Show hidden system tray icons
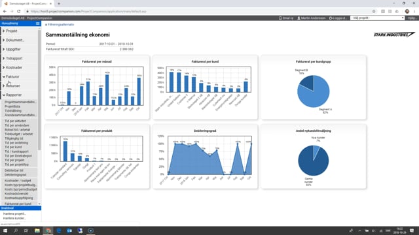This screenshot has width=419, height=235. click(359, 230)
